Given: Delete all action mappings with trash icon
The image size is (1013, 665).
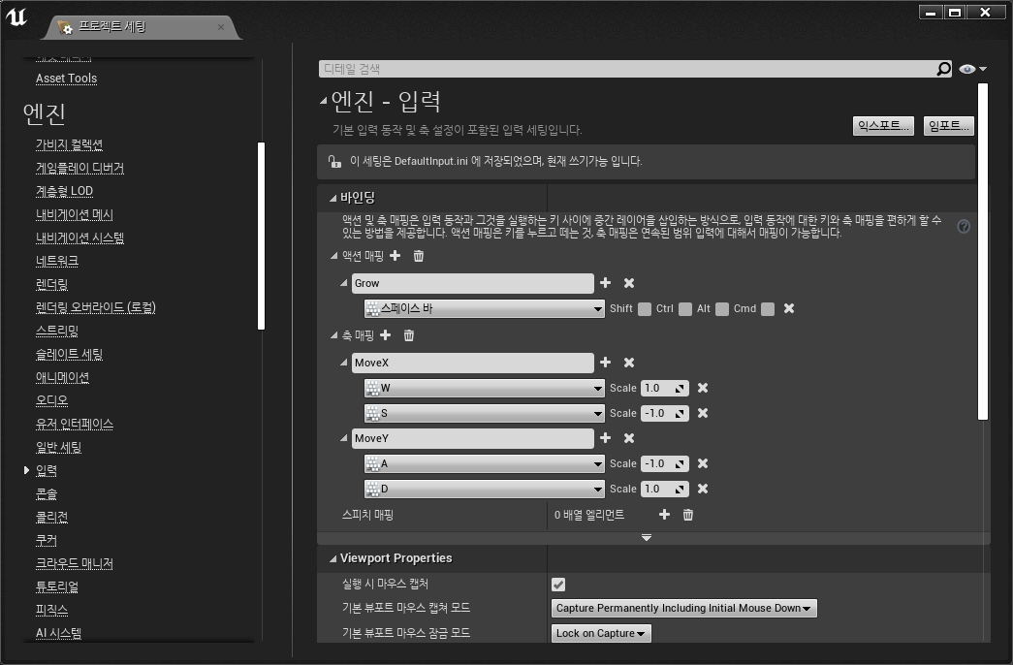Looking at the screenshot, I should pyautogui.click(x=419, y=256).
